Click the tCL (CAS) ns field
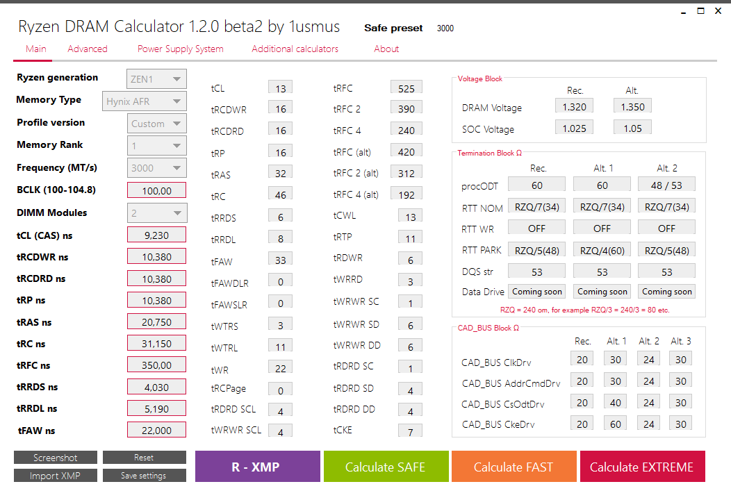Viewport: 731px width, 500px height. pyautogui.click(x=156, y=235)
